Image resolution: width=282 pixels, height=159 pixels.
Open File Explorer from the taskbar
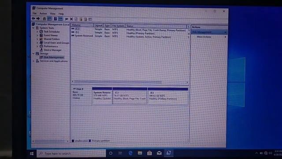pyautogui.click(x=140, y=153)
